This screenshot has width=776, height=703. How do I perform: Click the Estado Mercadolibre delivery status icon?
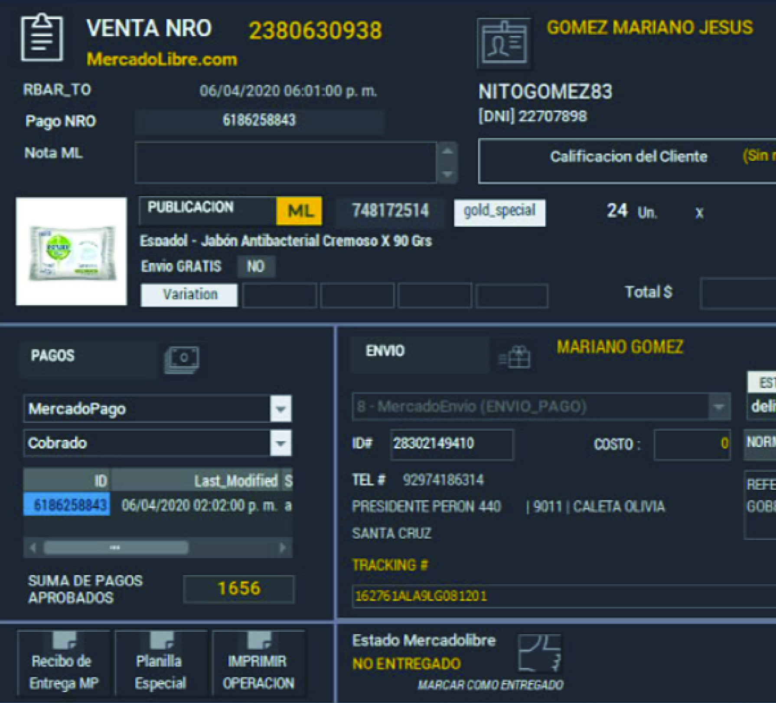tap(540, 653)
